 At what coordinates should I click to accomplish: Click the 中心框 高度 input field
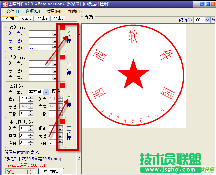[23, 136]
